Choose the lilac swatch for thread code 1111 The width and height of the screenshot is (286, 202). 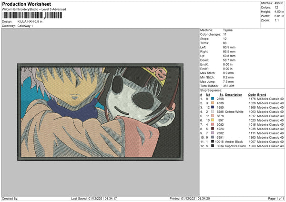(213, 133)
